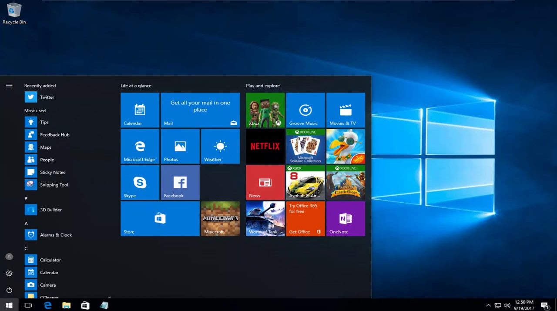557x311 pixels.
Task: Open Settings gear in Start menu
Action: click(x=9, y=274)
